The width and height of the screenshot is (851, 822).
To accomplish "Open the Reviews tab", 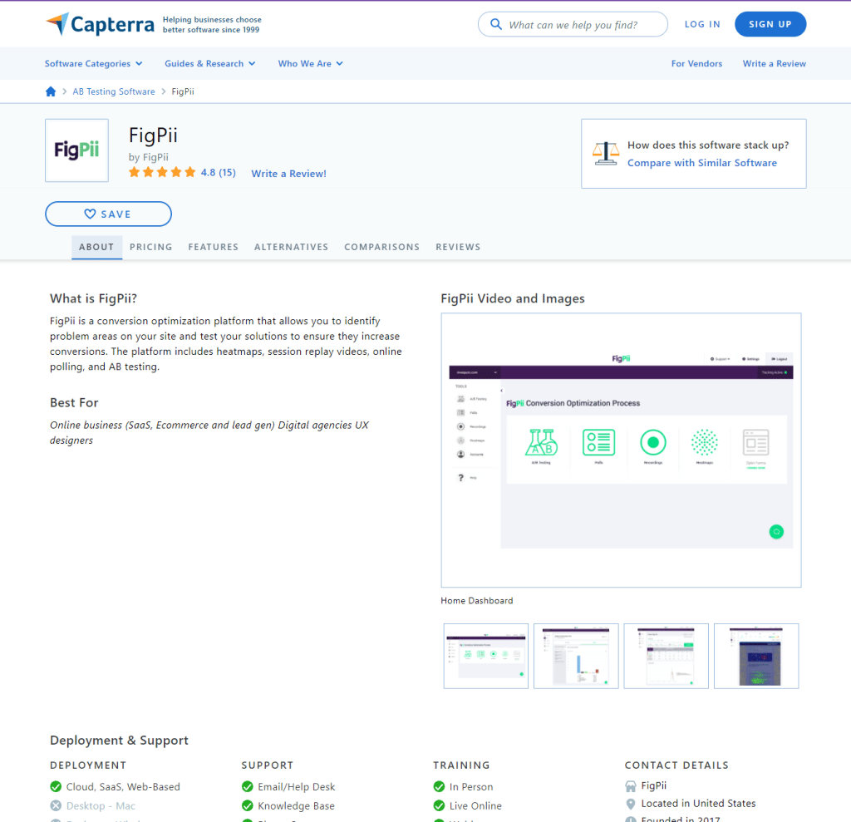I will [x=458, y=247].
